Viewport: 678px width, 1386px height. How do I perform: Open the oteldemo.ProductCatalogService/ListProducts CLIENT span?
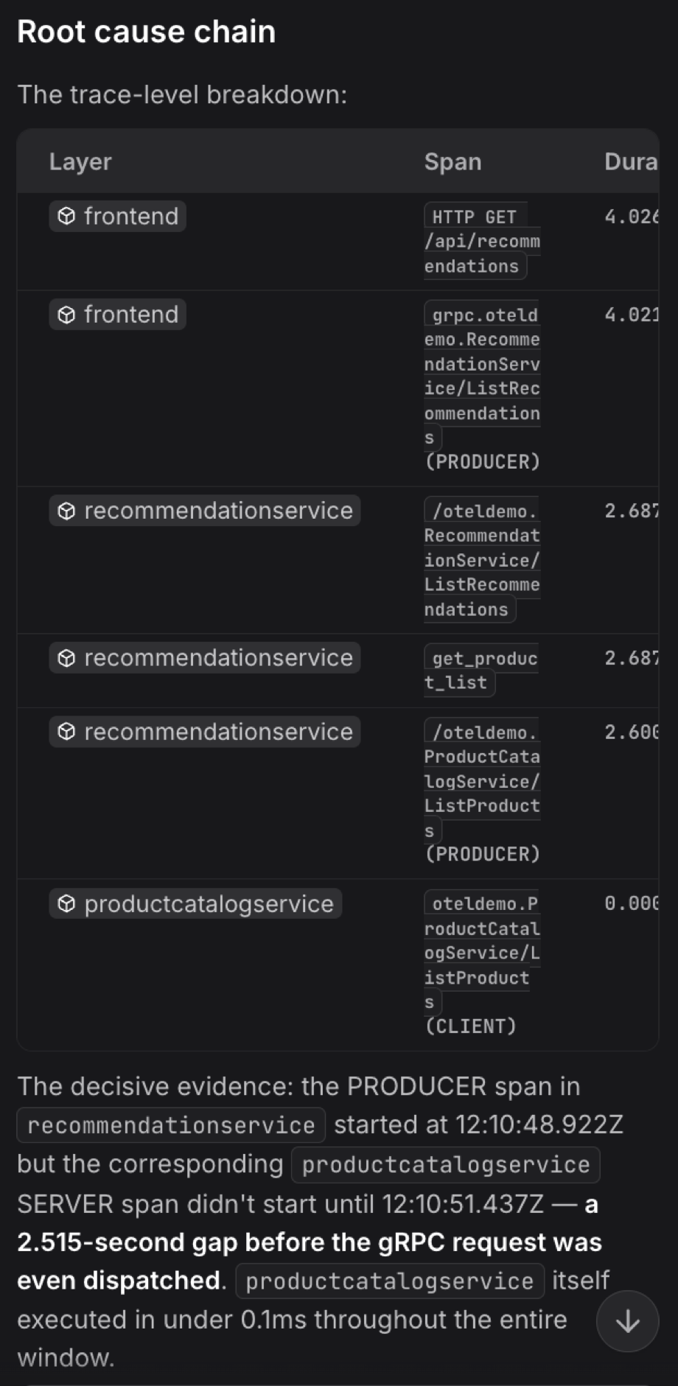pos(482,965)
